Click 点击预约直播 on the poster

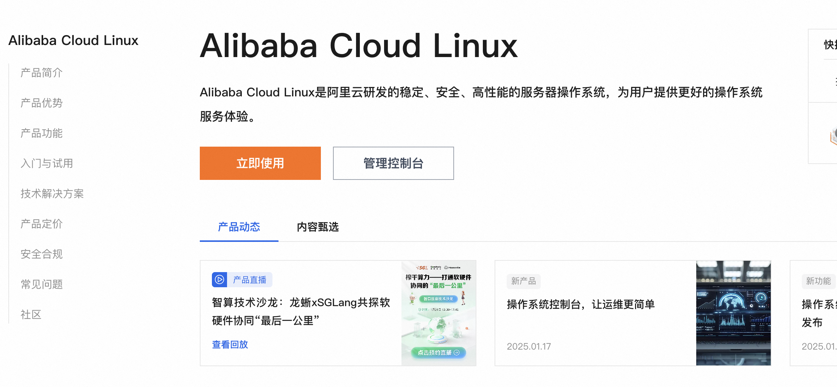438,352
